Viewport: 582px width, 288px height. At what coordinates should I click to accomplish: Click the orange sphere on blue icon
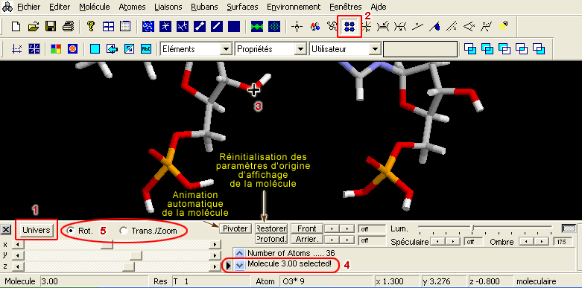(x=73, y=48)
